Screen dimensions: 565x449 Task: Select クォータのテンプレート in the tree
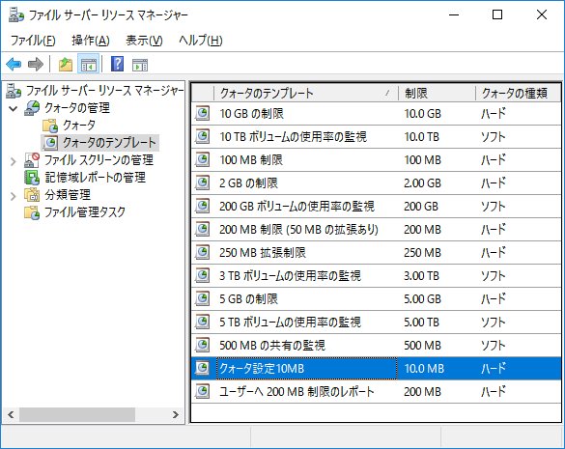tap(109, 143)
